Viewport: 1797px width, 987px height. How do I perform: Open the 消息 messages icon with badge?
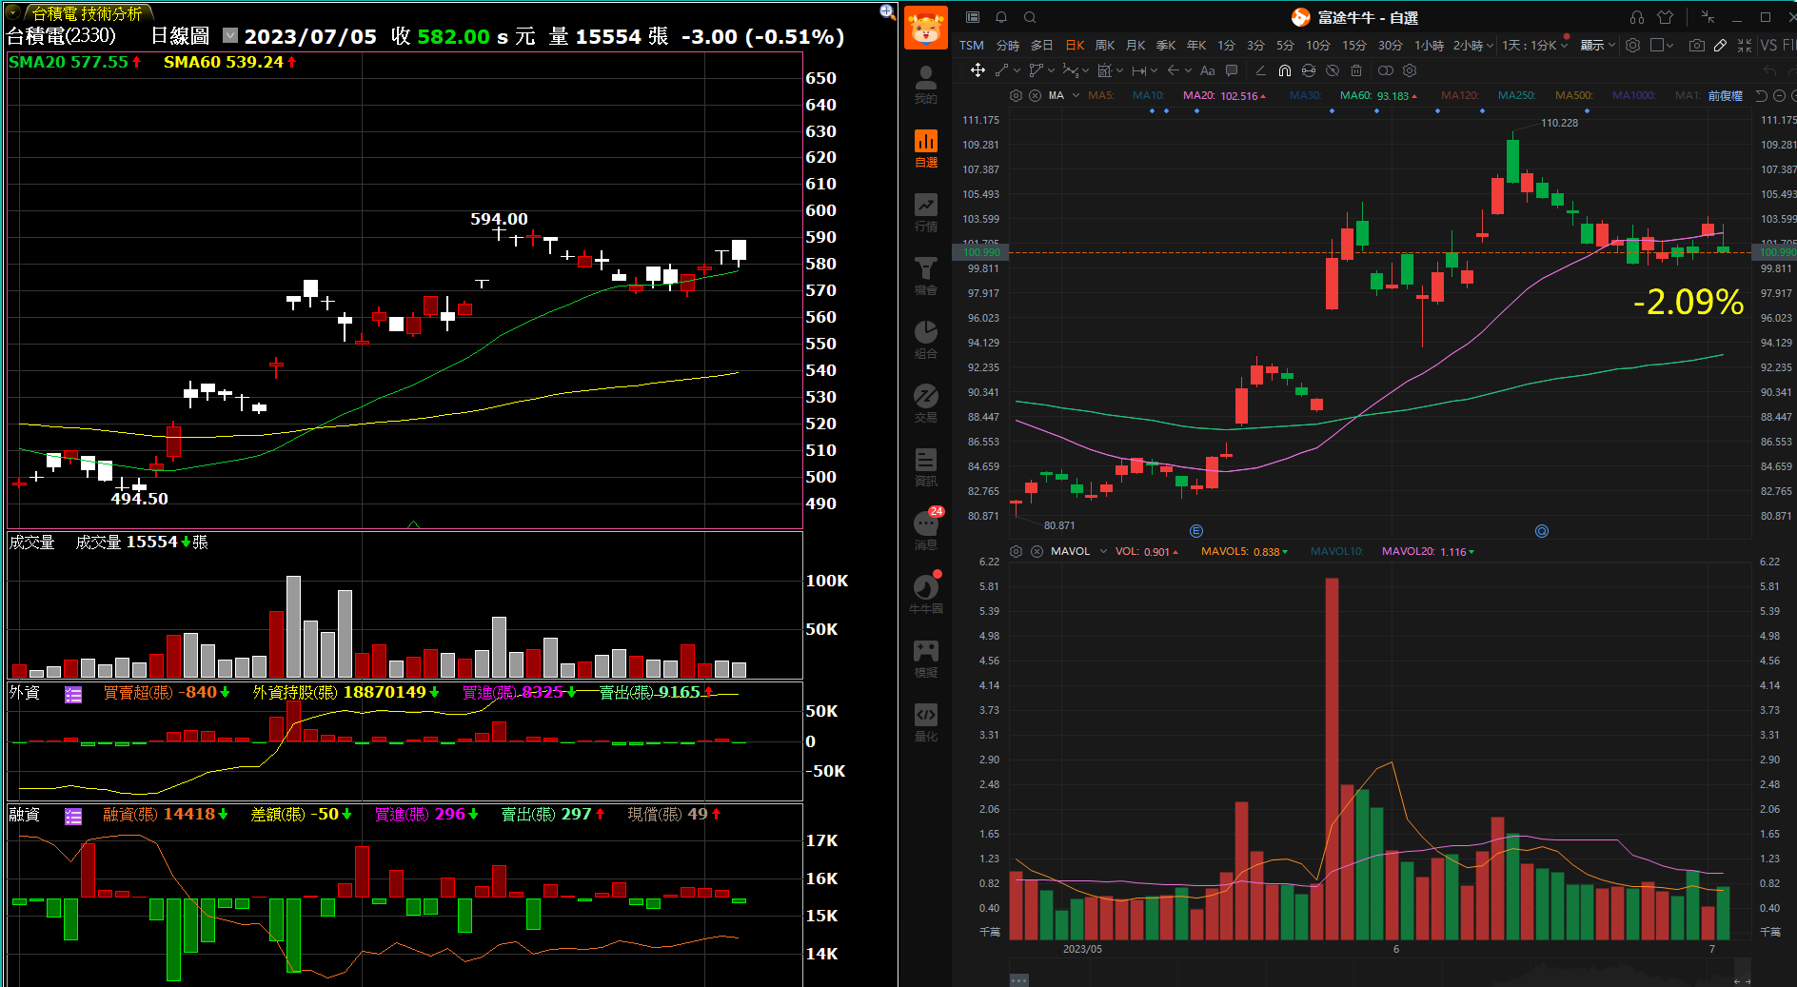pos(925,530)
